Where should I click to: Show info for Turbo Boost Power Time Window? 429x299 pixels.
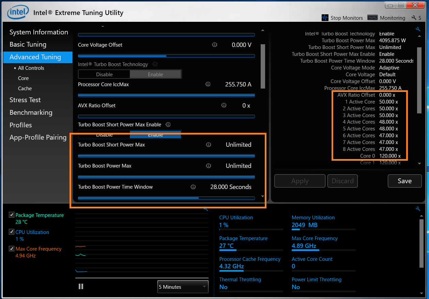(193, 187)
